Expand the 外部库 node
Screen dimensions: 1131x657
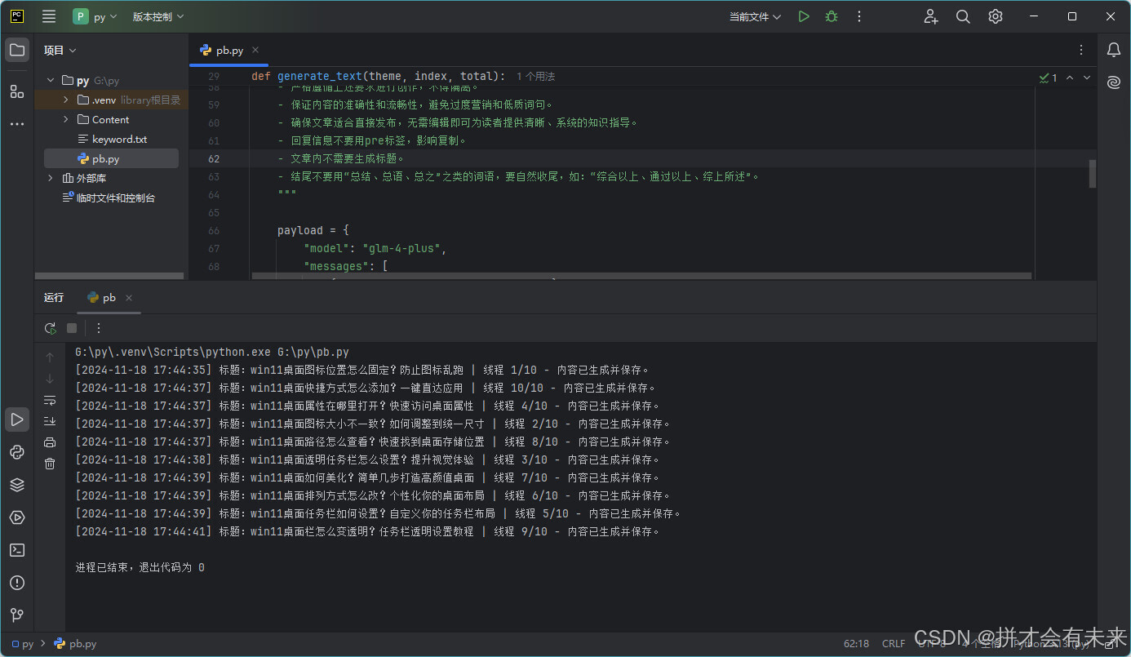[x=50, y=179]
